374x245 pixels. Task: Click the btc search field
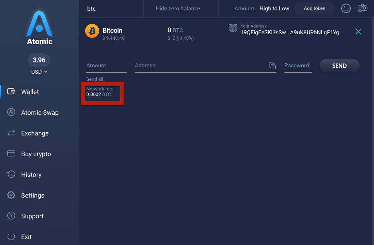111,9
